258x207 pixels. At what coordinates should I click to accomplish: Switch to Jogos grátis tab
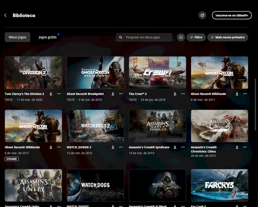point(47,37)
